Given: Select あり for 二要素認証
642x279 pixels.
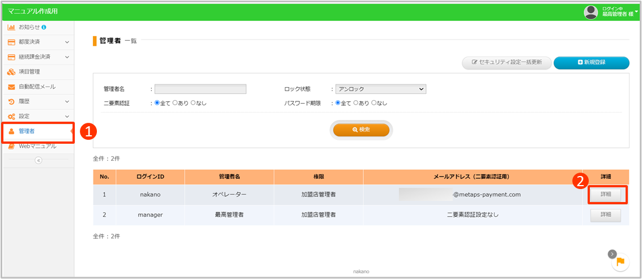Looking at the screenshot, I should (176, 103).
